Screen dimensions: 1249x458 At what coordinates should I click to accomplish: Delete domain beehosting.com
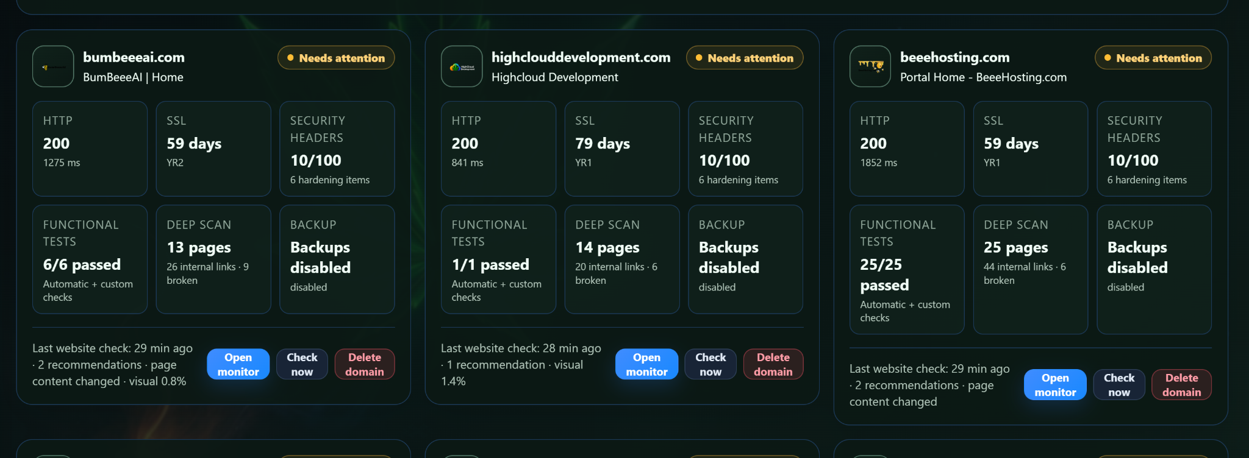coord(1182,385)
